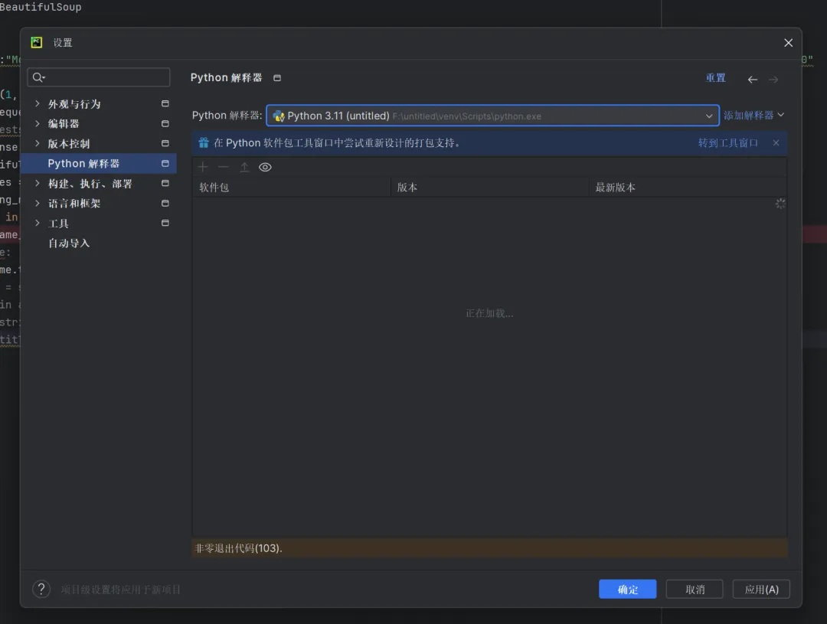827x624 pixels.
Task: Click project-level icon beside 编辑器
Action: point(165,123)
